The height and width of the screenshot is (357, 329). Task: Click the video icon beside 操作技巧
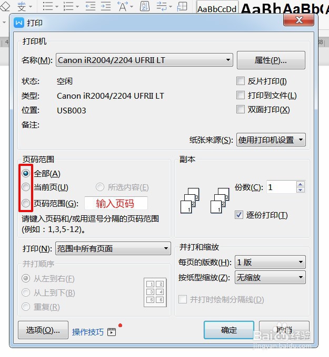[x=112, y=332]
